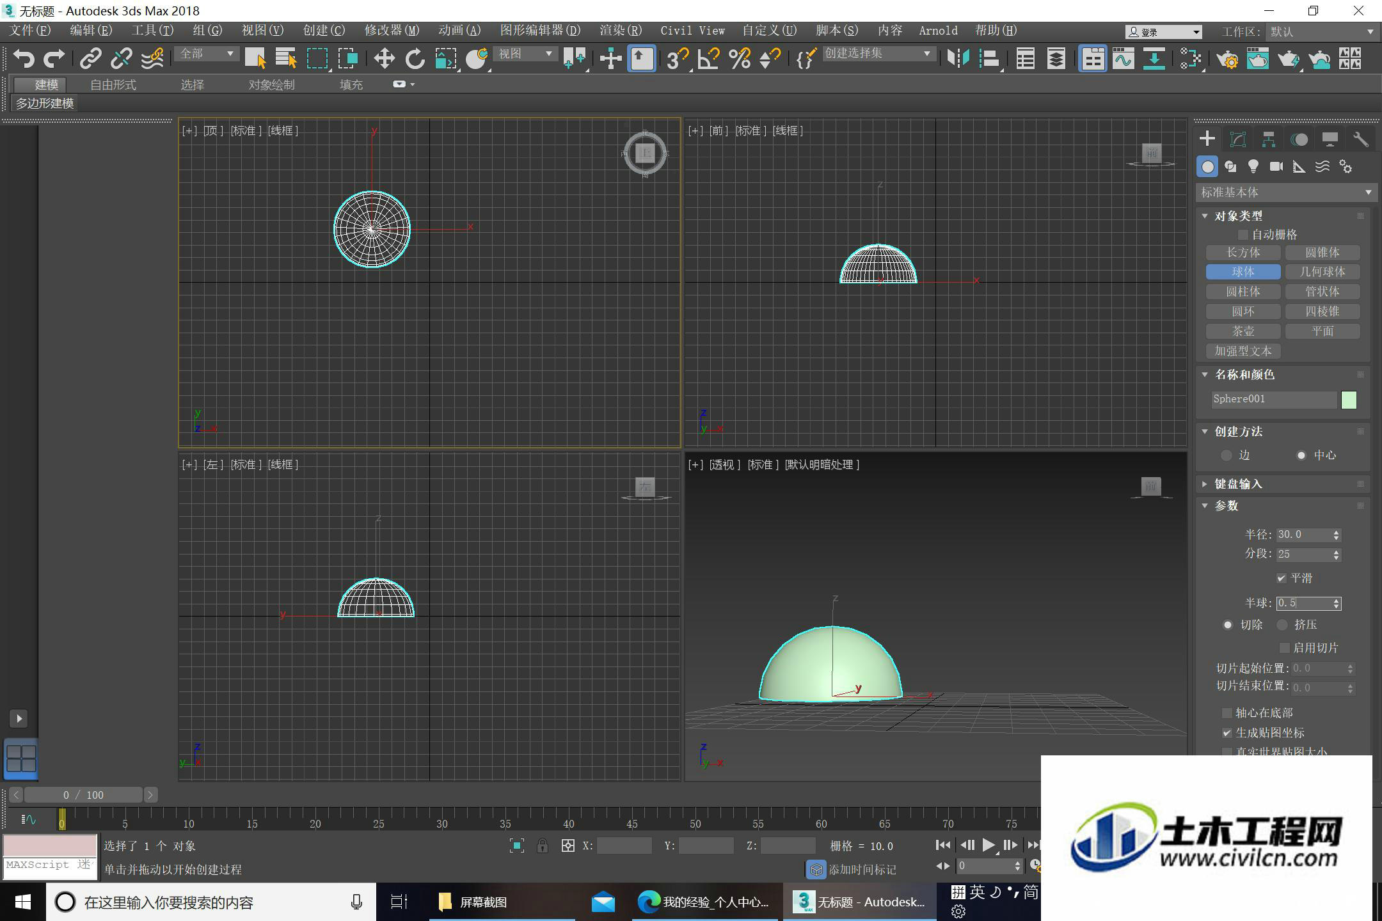This screenshot has height=921, width=1382.
Task: Select the 切除 radio option
Action: (1227, 625)
